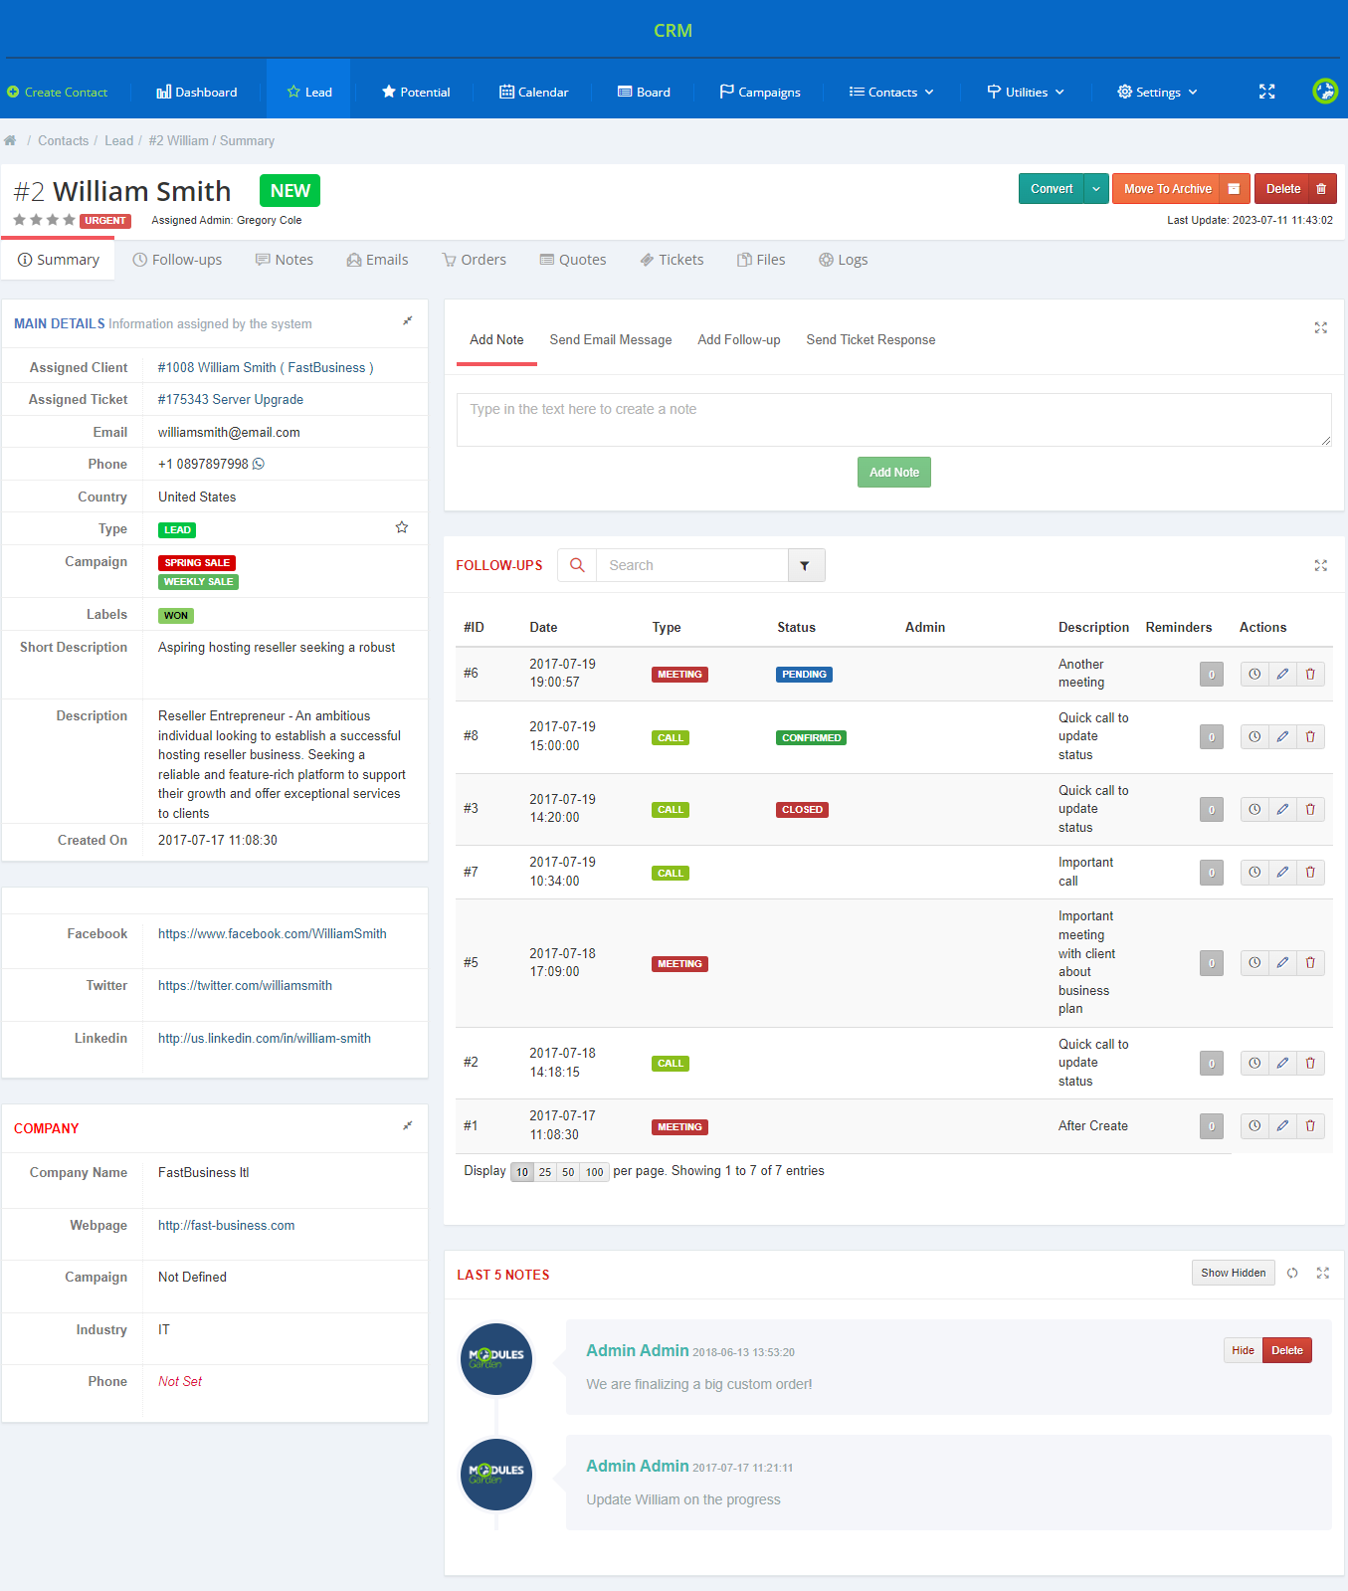Expand the Add Note panel to fullscreen

[x=1321, y=327]
